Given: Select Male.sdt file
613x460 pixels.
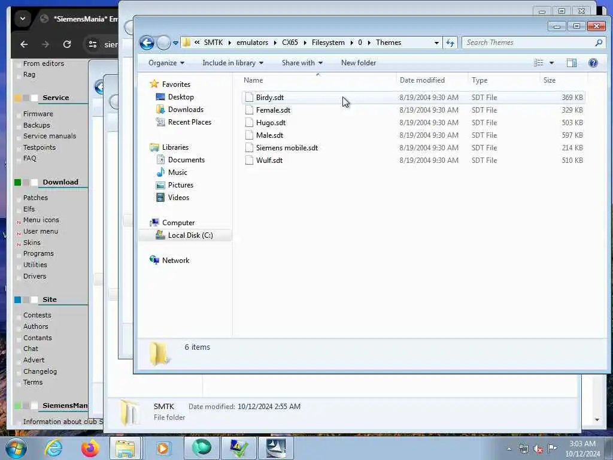Looking at the screenshot, I should point(413,135).
